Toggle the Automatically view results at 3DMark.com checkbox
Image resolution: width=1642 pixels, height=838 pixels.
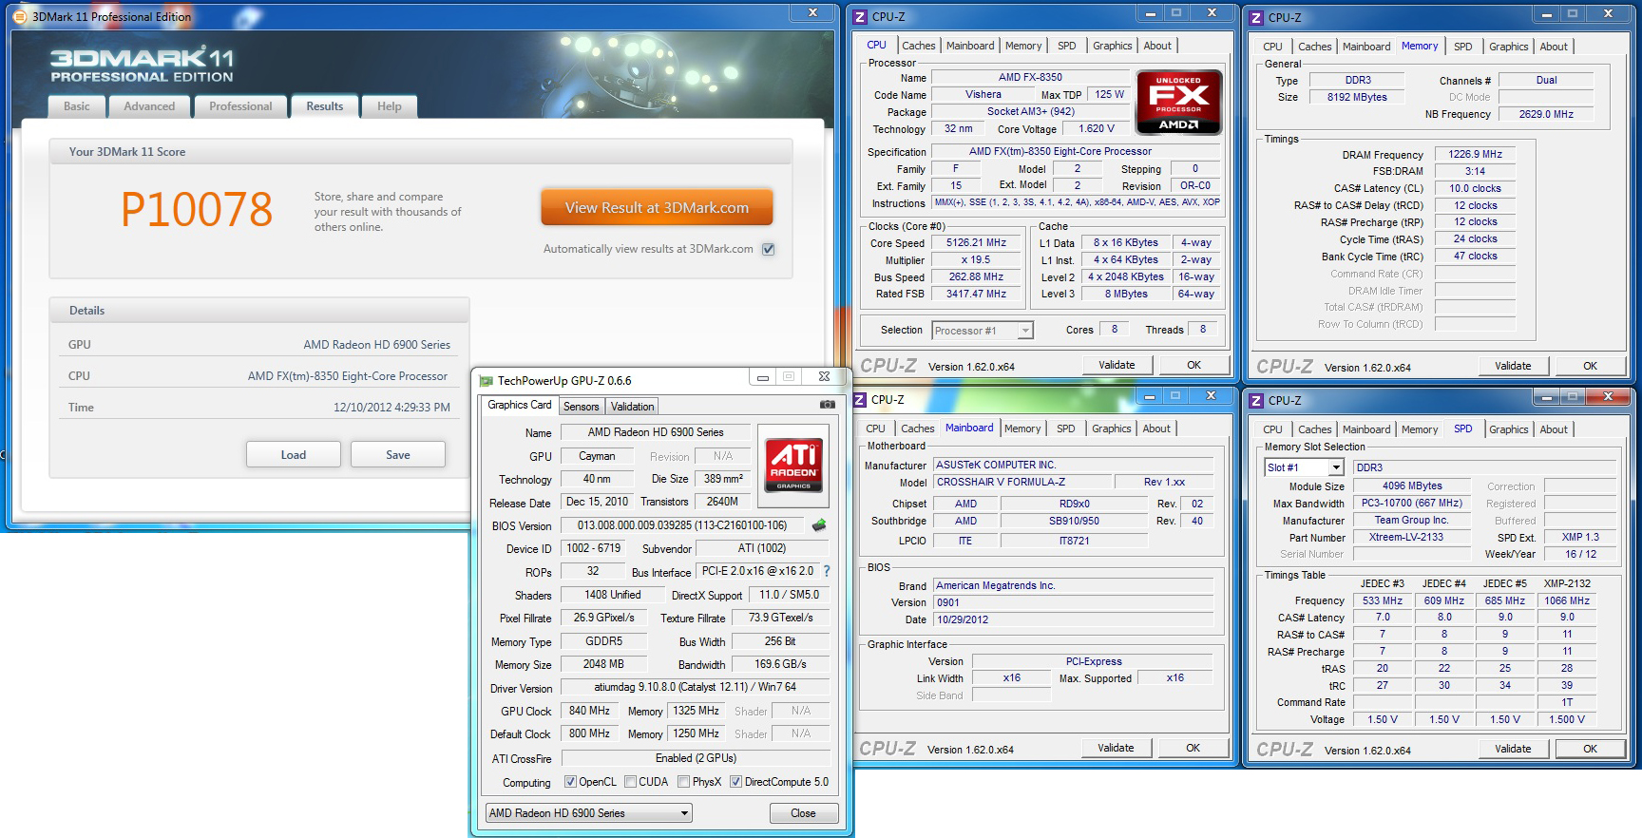tap(769, 249)
